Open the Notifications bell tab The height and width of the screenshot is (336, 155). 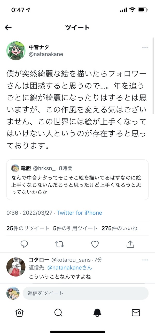[97, 312]
